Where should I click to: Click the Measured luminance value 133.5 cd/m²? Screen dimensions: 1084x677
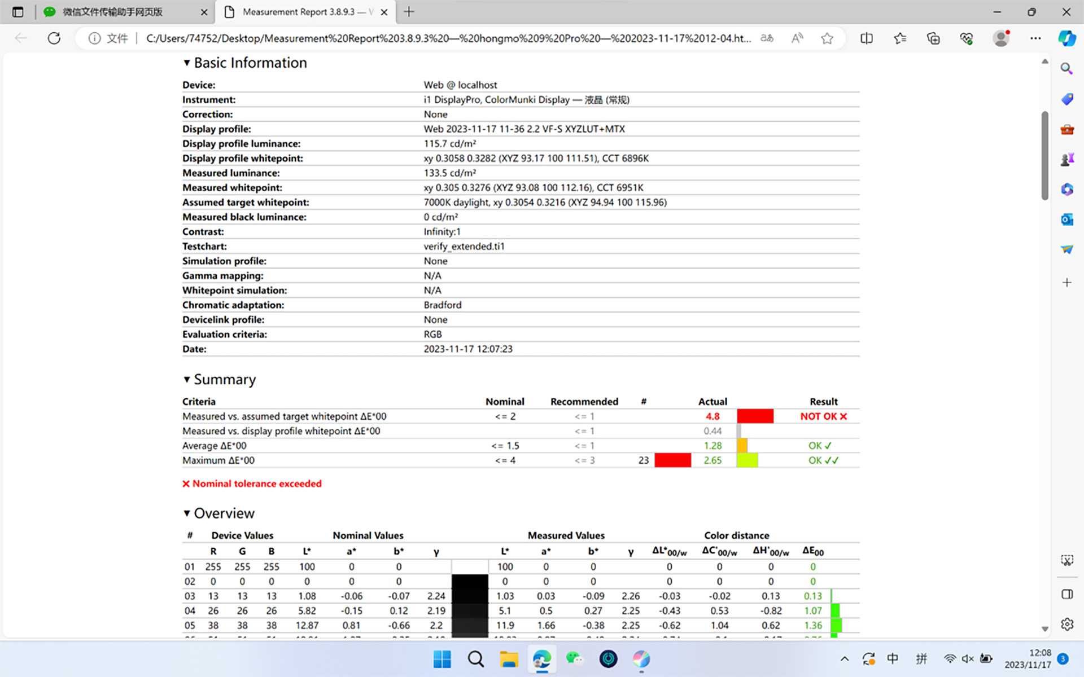(x=450, y=173)
